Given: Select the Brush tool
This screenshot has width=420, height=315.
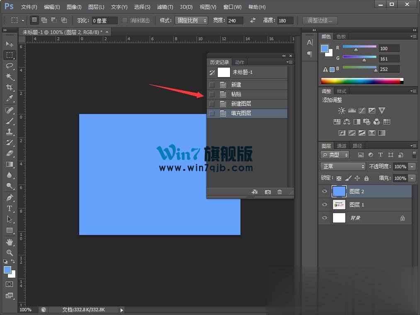Looking at the screenshot, I should coord(10,121).
